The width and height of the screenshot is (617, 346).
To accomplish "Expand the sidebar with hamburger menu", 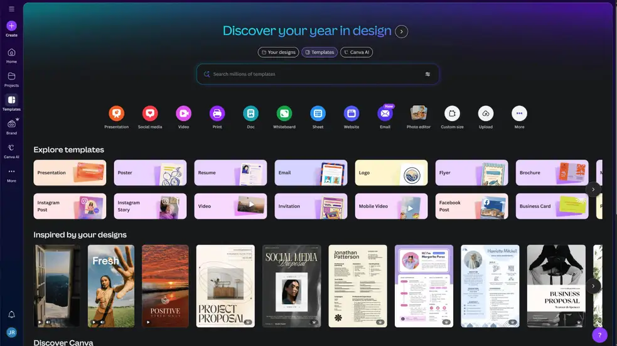I will pos(11,9).
